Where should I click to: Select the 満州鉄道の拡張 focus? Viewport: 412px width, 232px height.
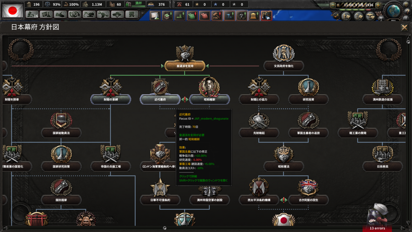pyautogui.click(x=382, y=99)
